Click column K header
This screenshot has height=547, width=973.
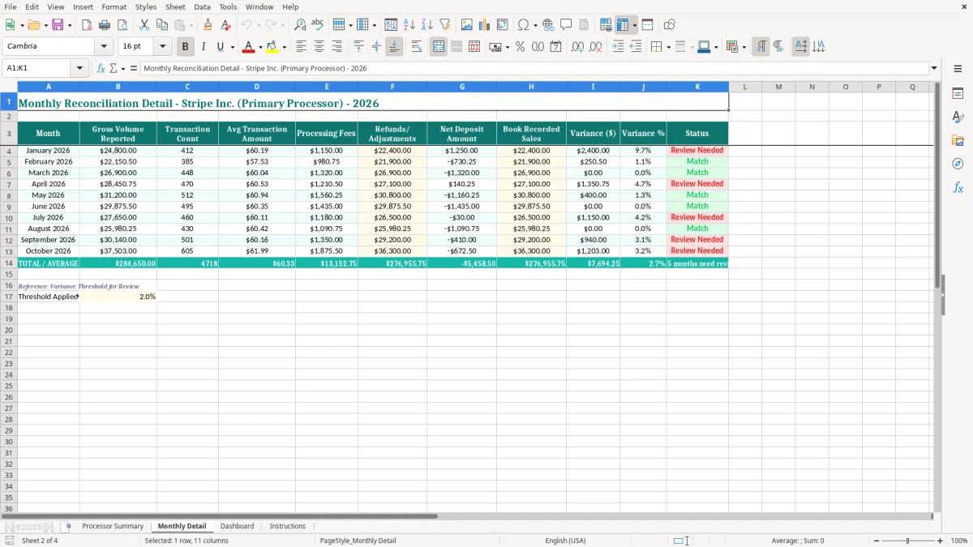697,87
